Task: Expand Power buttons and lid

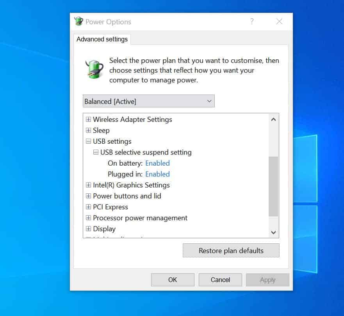Action: pos(88,196)
